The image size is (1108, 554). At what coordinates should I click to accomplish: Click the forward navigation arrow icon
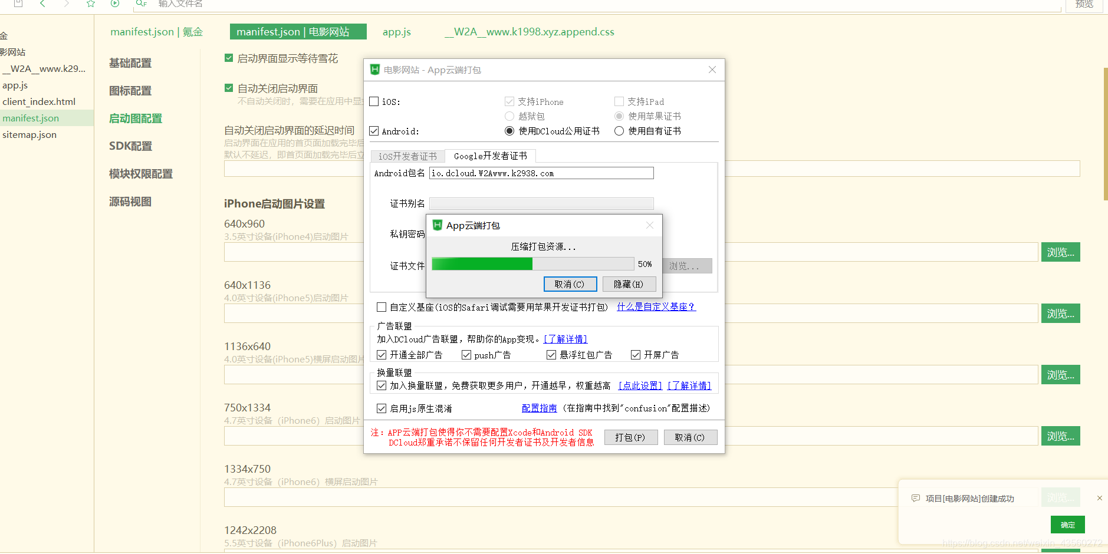coord(65,4)
